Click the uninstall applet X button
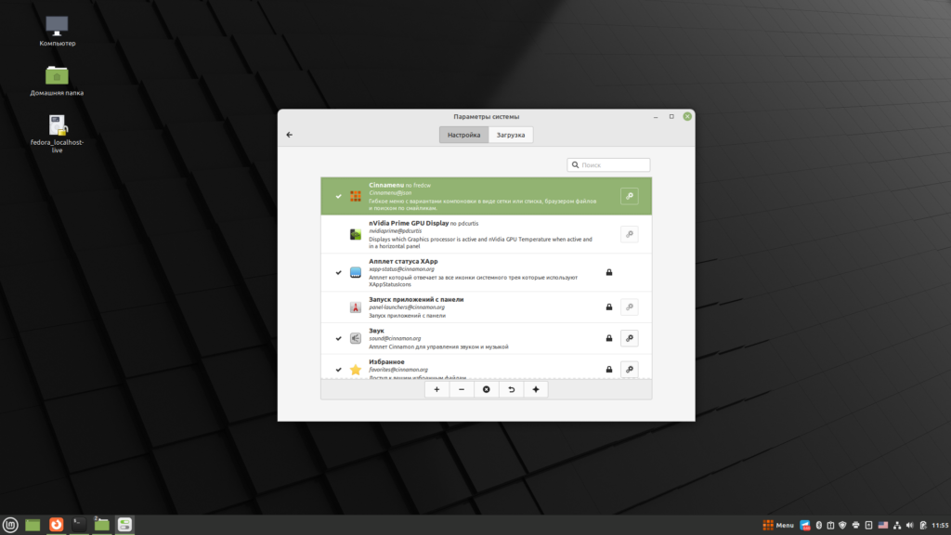Viewport: 951px width, 535px height. [x=486, y=389]
